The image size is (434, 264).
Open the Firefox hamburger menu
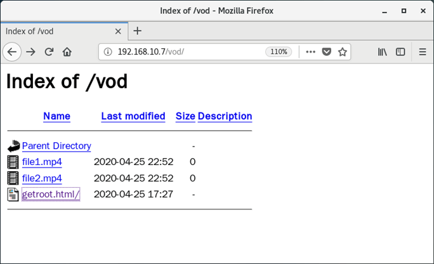pos(423,52)
